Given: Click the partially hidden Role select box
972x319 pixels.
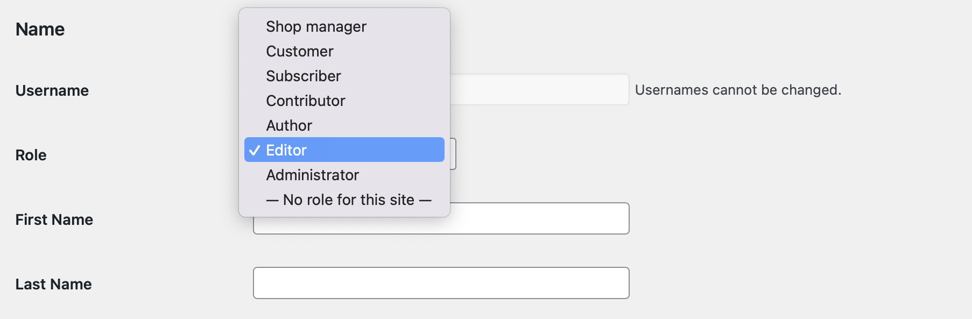Looking at the screenshot, I should 452,154.
